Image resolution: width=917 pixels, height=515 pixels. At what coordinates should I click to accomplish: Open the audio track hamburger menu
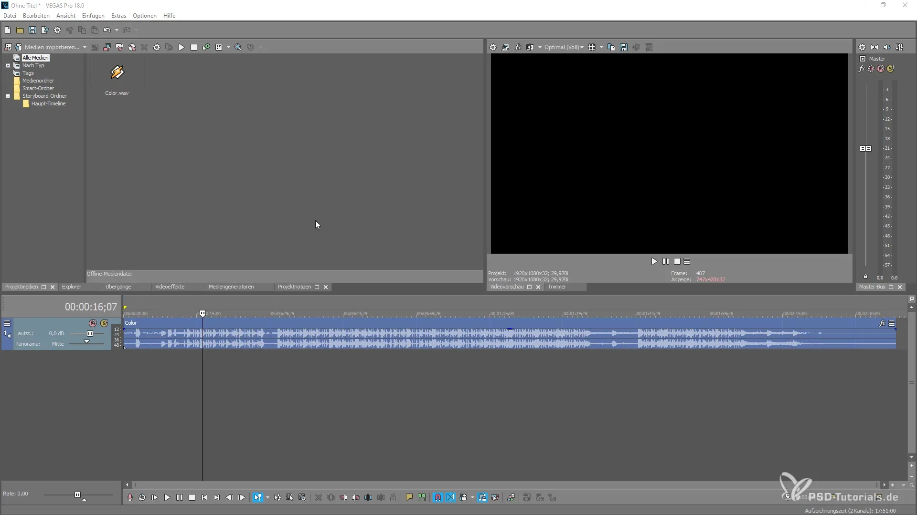coord(7,323)
